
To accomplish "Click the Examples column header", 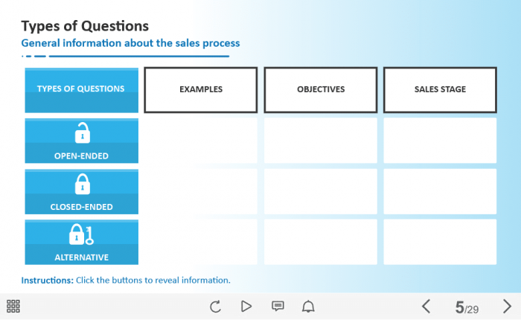I will (x=201, y=90).
